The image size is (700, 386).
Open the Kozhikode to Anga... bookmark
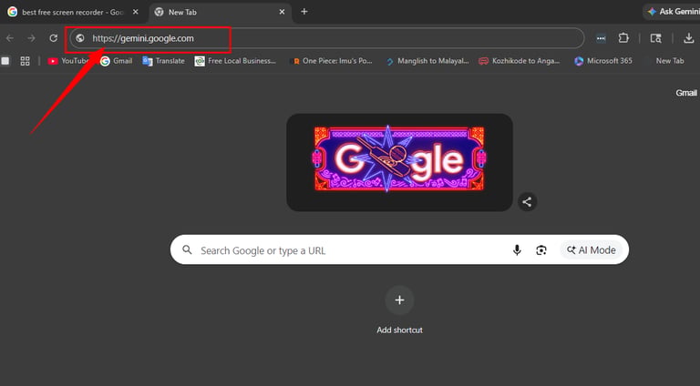point(520,61)
